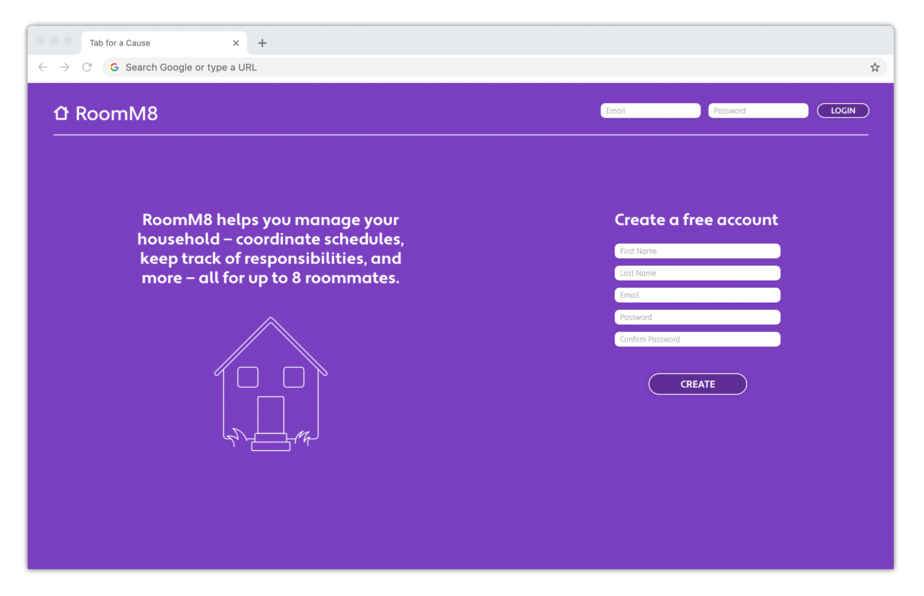
Task: Click the LOGIN button in header
Action: pyautogui.click(x=844, y=111)
